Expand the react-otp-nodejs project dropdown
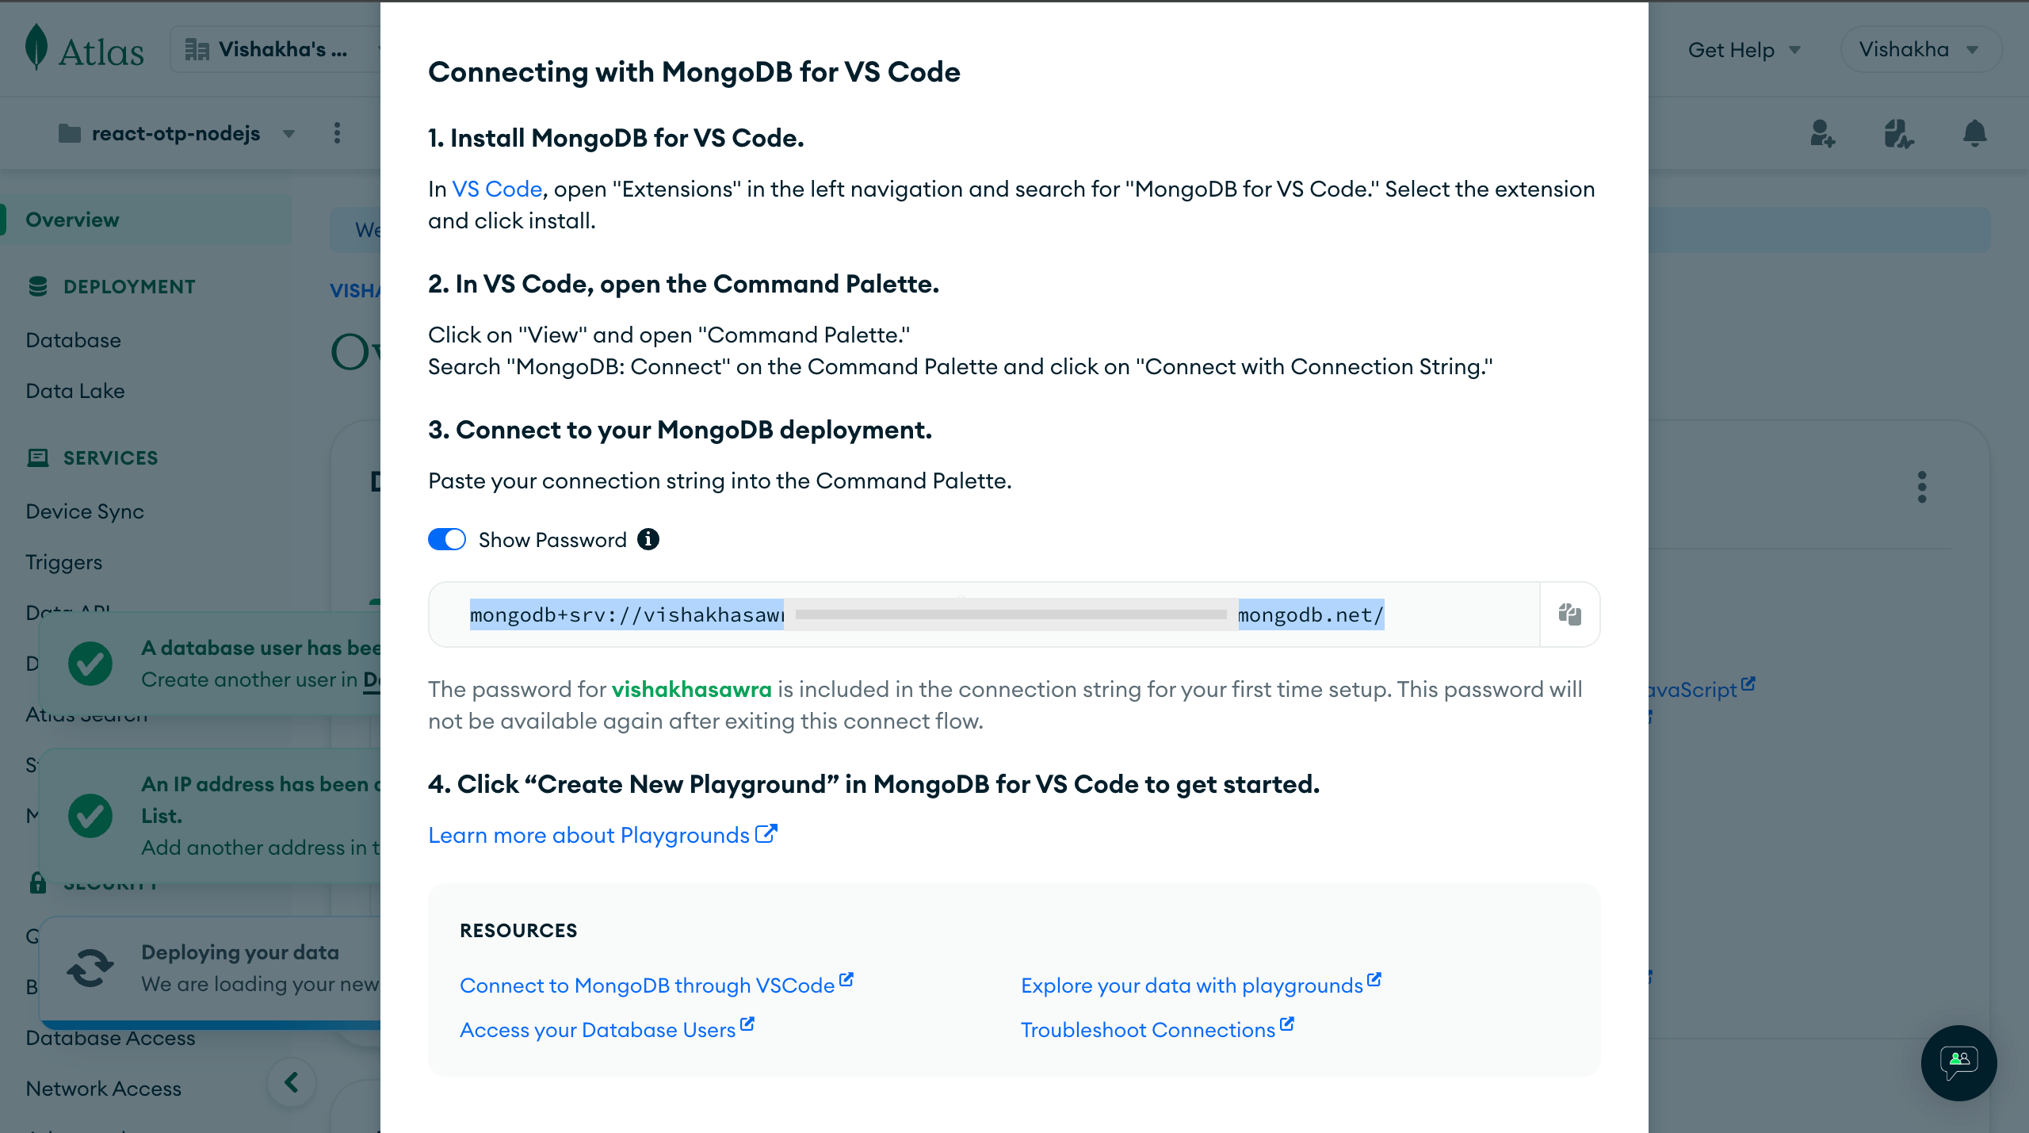2029x1133 pixels. coord(289,133)
